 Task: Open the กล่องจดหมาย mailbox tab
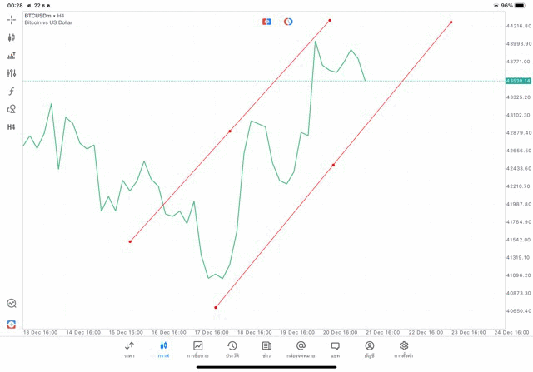click(x=301, y=349)
